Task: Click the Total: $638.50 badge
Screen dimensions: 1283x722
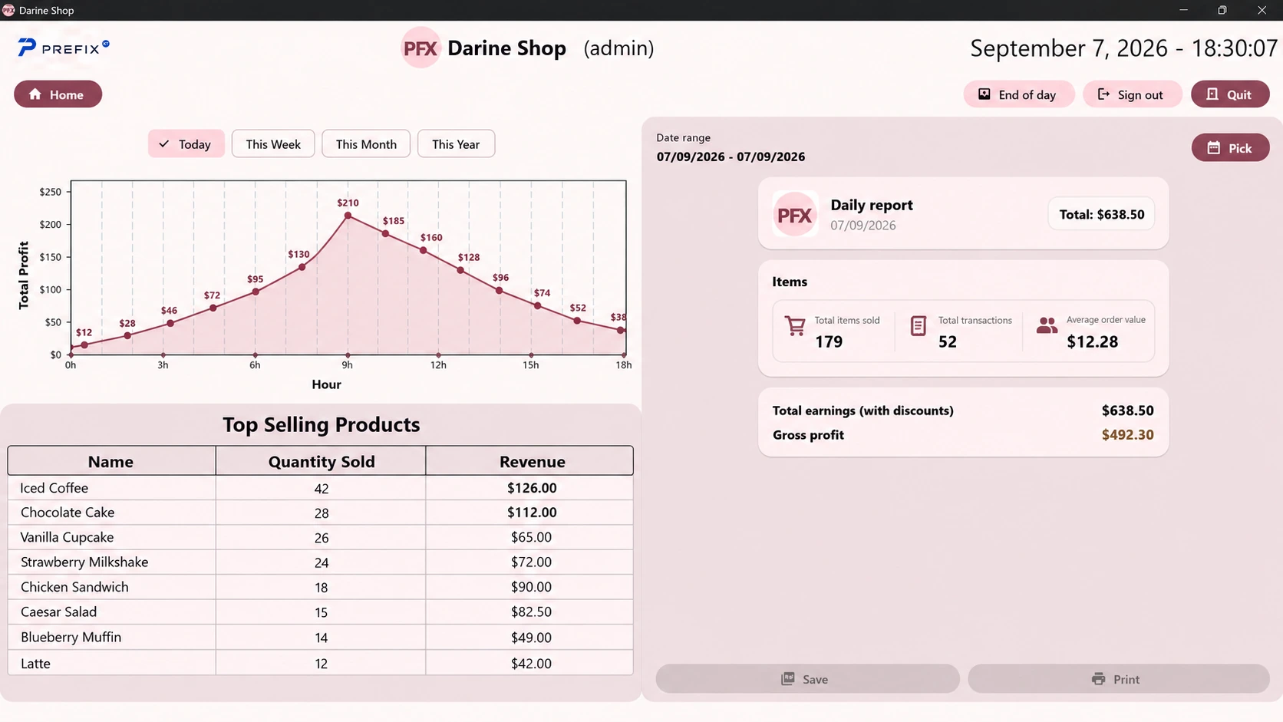Action: pos(1101,214)
